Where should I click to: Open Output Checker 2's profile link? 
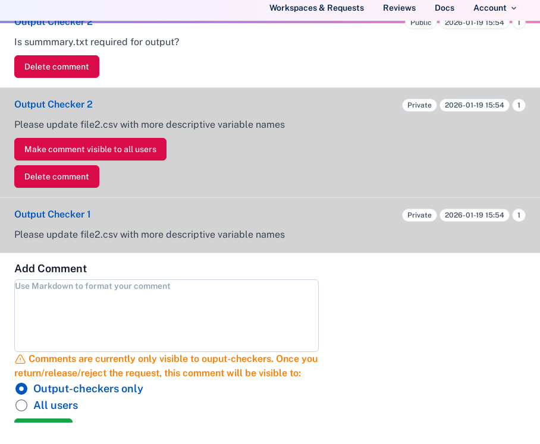point(53,104)
